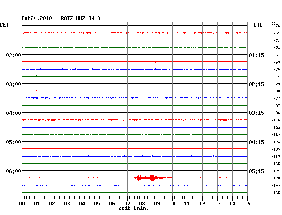The width and height of the screenshot is (282, 215).
Task: Click the DC offset value -71
Action: point(277,40)
